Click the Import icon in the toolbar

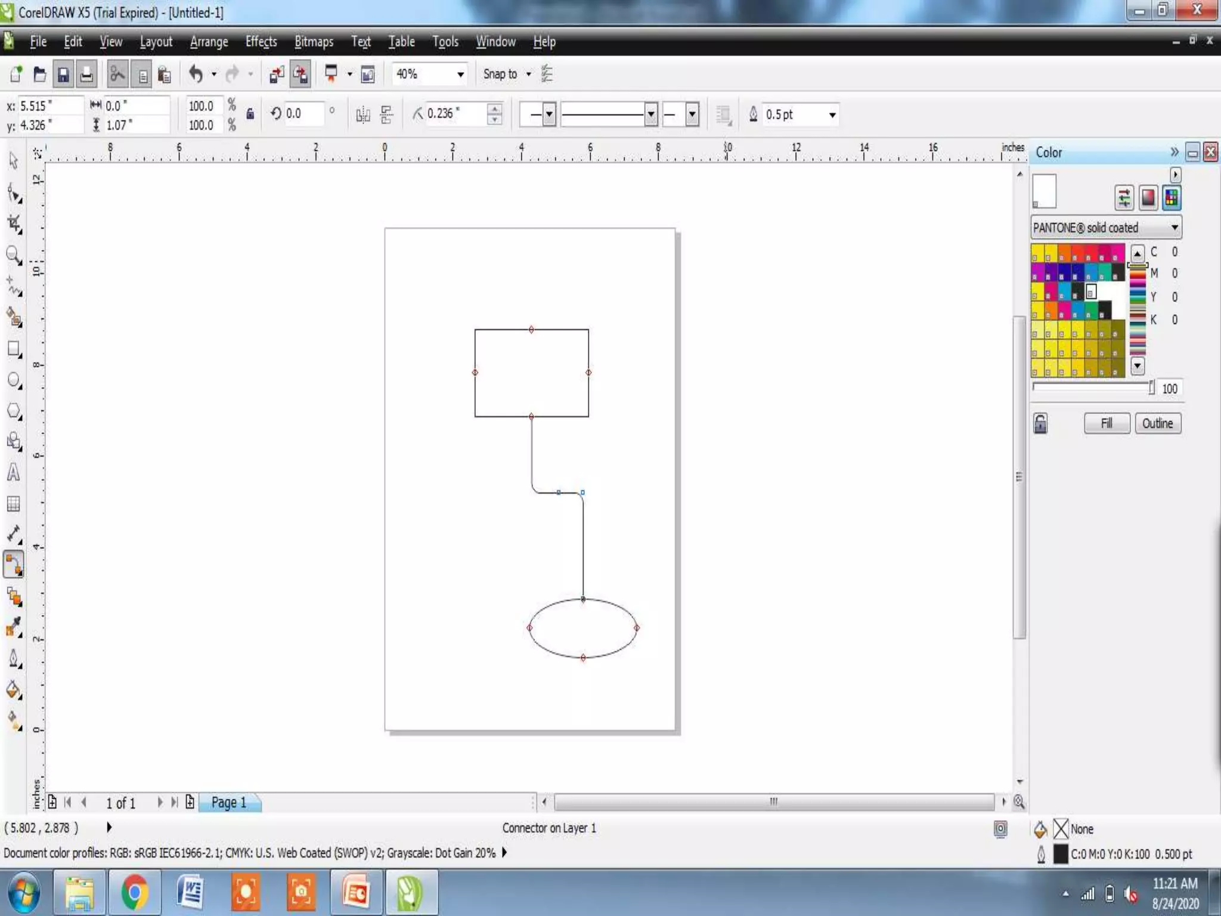[x=277, y=74]
